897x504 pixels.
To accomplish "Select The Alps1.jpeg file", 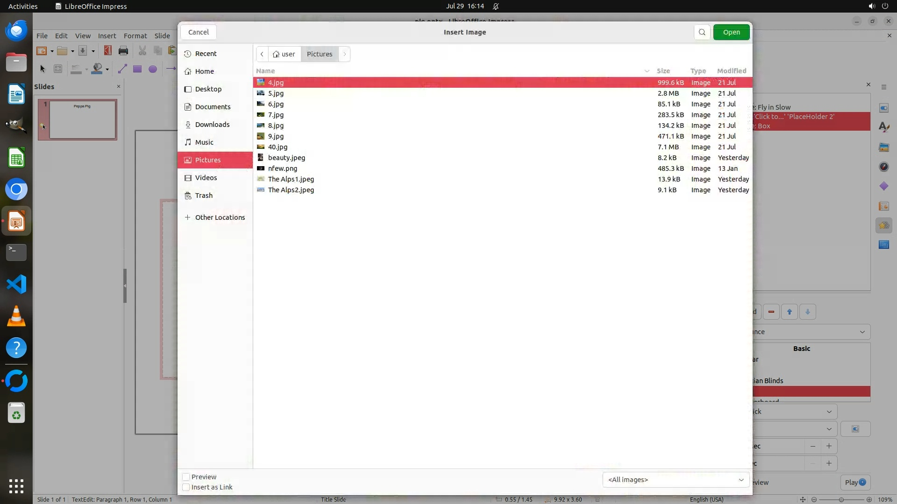I will [x=291, y=179].
